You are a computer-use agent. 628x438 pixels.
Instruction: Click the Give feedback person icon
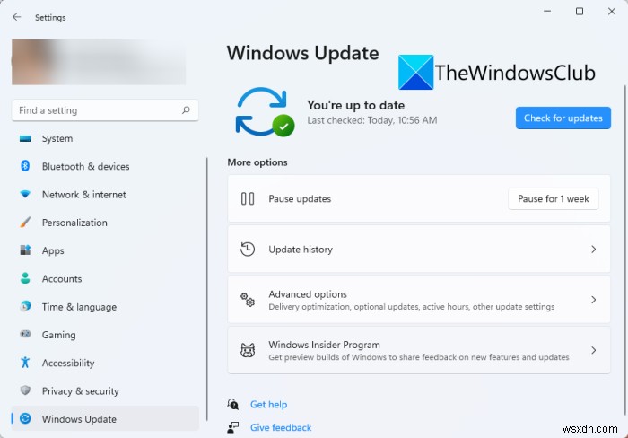pos(232,427)
